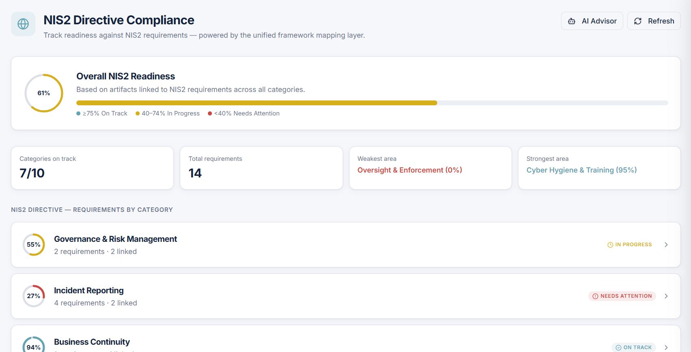
Task: Expand the Business Continuity row chevron
Action: [x=666, y=348]
